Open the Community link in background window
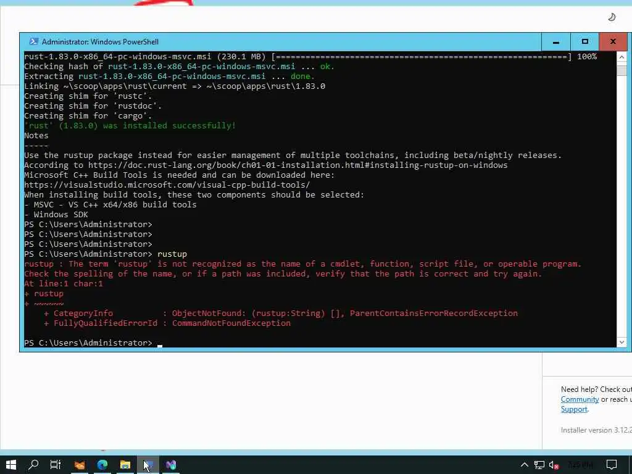The width and height of the screenshot is (632, 474). (x=580, y=399)
